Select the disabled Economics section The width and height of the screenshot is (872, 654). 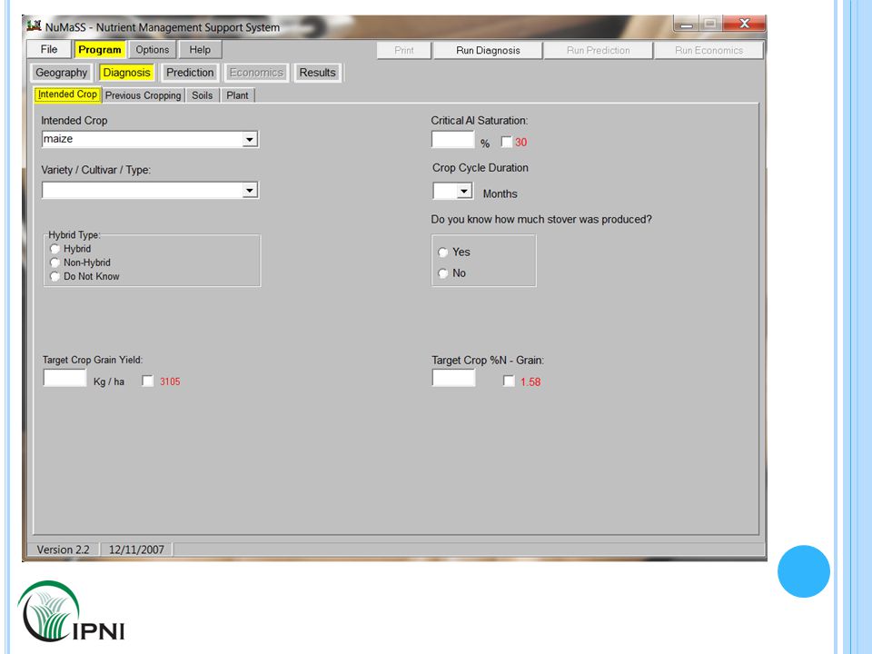256,73
